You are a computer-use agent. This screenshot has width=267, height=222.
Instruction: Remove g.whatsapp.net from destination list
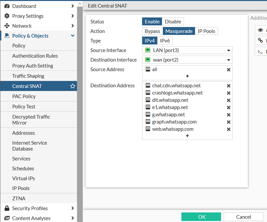[228, 115]
